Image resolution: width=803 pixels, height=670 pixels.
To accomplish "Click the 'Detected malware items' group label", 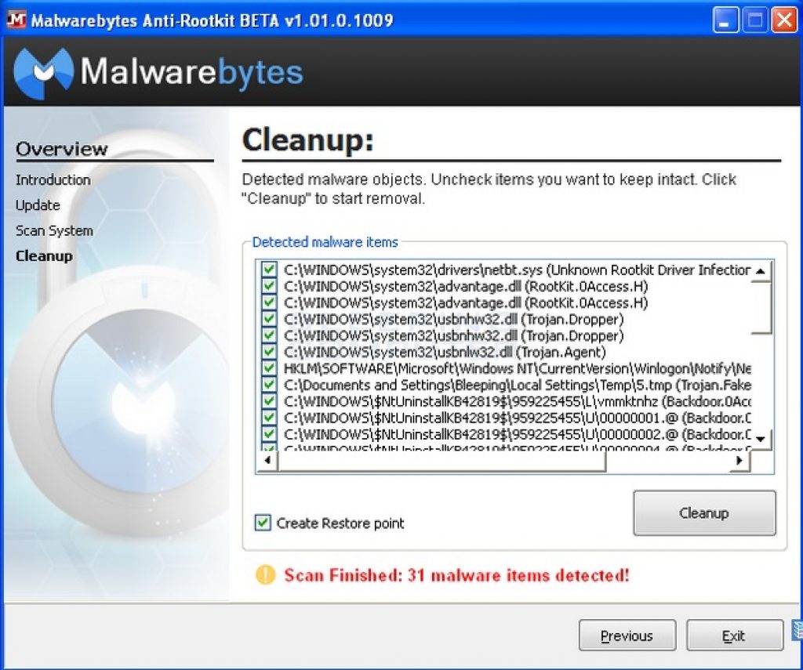I will 325,241.
